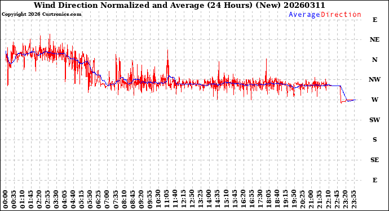Click the 07:35 time label

tap(116, 199)
